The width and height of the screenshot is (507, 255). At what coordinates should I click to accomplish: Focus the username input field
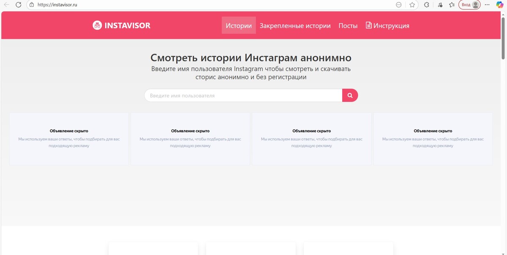tap(243, 96)
